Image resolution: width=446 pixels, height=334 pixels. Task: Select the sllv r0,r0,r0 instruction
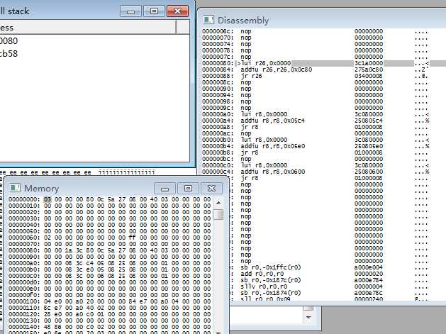264,286
